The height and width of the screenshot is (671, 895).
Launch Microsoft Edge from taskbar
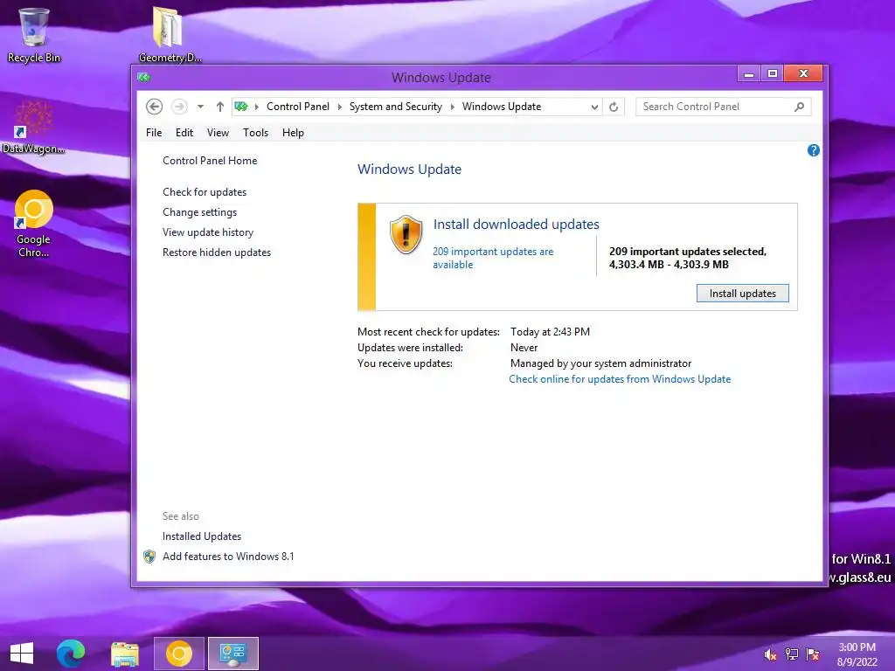pyautogui.click(x=71, y=654)
